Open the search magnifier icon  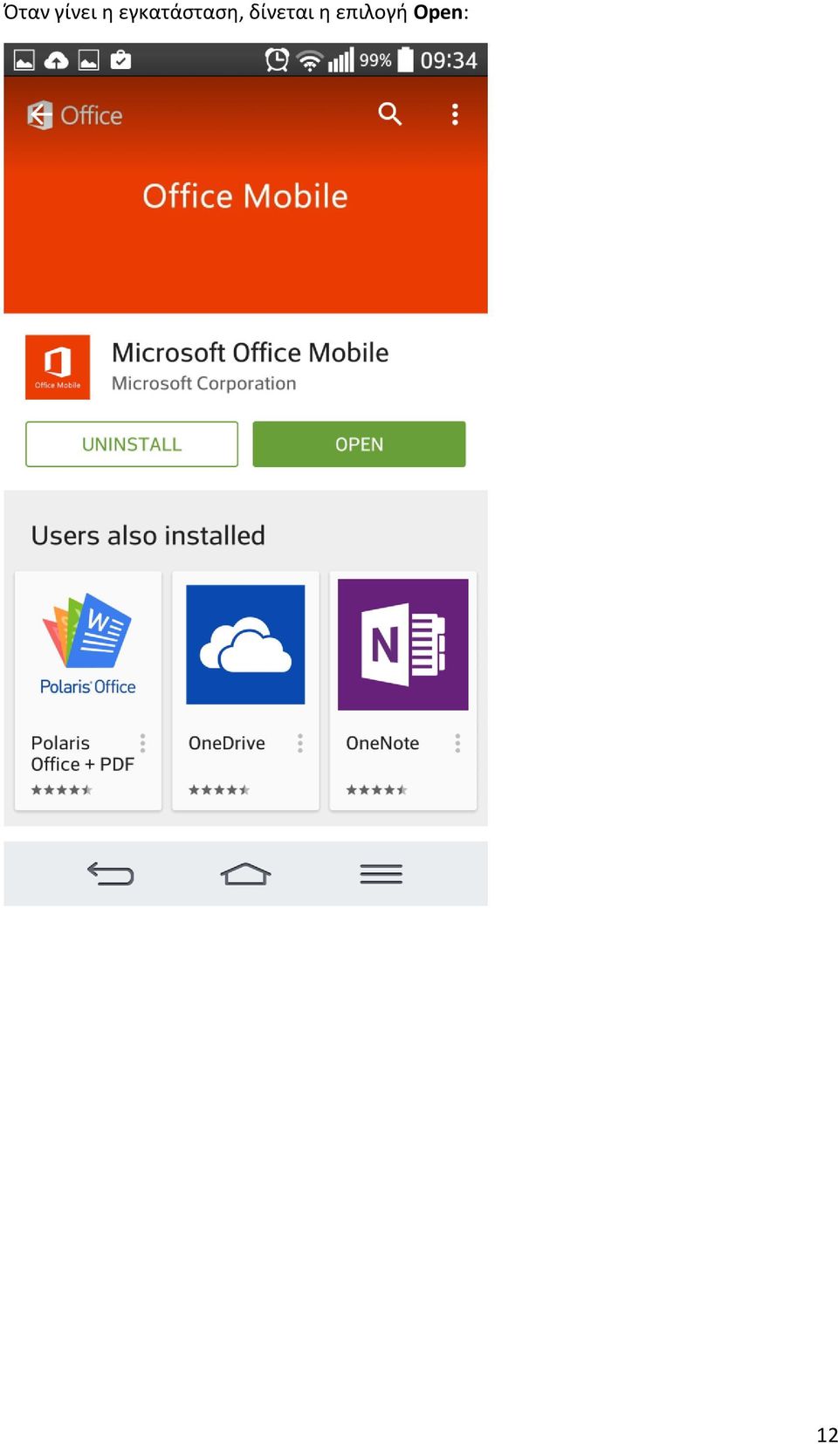point(390,114)
